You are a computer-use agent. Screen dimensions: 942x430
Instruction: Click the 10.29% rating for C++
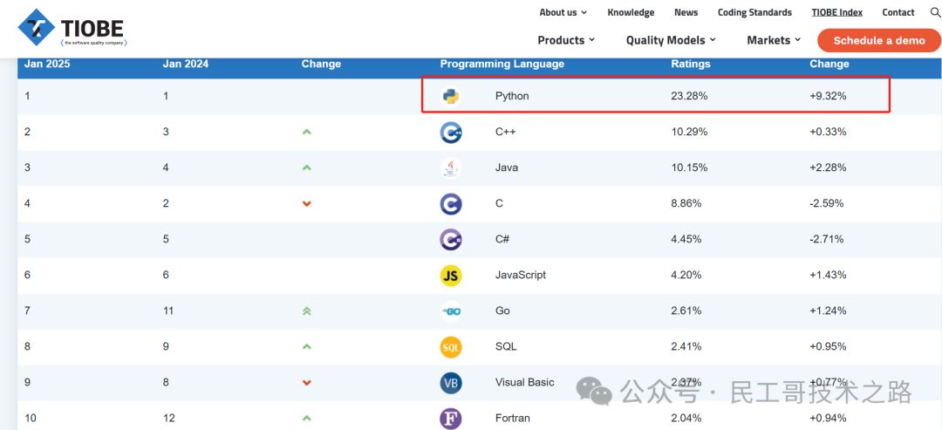click(x=689, y=132)
